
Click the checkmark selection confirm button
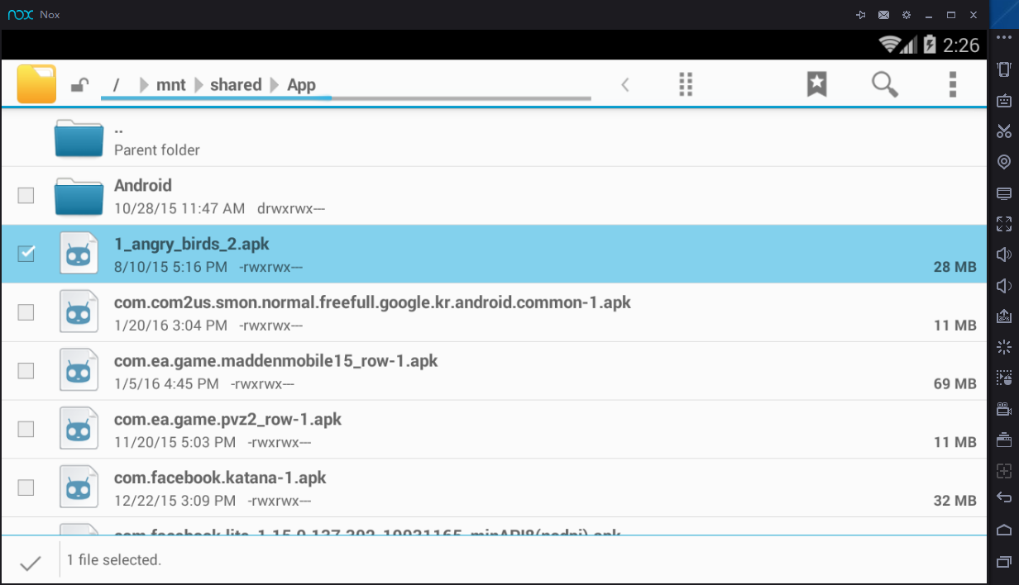(x=31, y=563)
